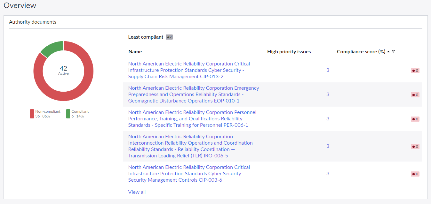
Task: Click the High priority issues column header
Action: (289, 52)
